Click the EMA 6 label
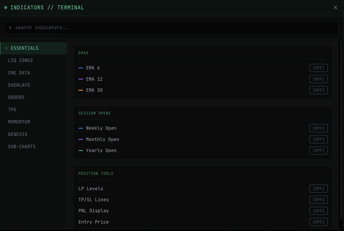Image resolution: width=344 pixels, height=231 pixels. coord(93,68)
